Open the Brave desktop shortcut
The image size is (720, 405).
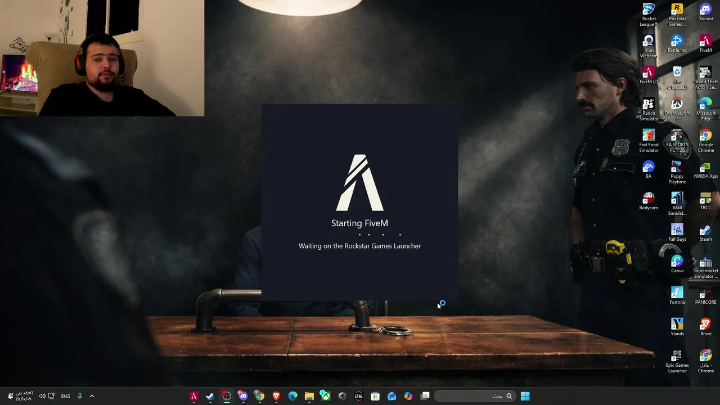click(705, 327)
